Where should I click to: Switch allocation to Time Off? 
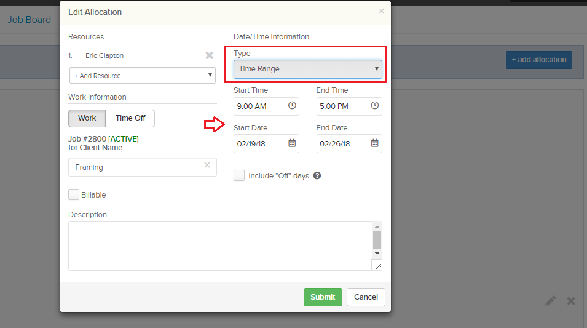point(130,118)
